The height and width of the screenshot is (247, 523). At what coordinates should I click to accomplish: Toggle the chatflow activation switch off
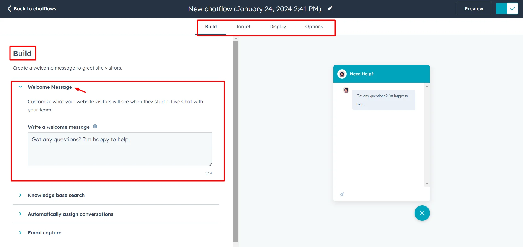pos(507,8)
